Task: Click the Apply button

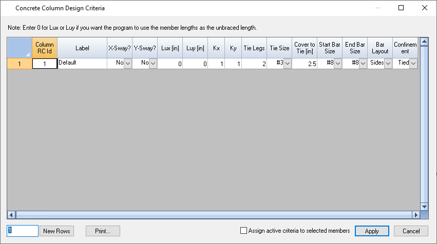Action: 372,231
